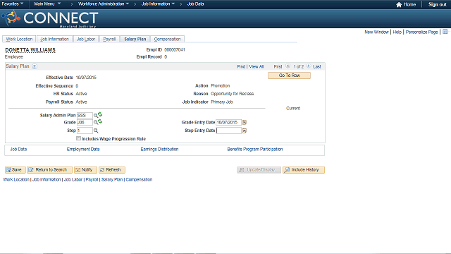The height and width of the screenshot is (254, 451).
Task: Open Grade Entry Date calendar picker
Action: [x=245, y=122]
